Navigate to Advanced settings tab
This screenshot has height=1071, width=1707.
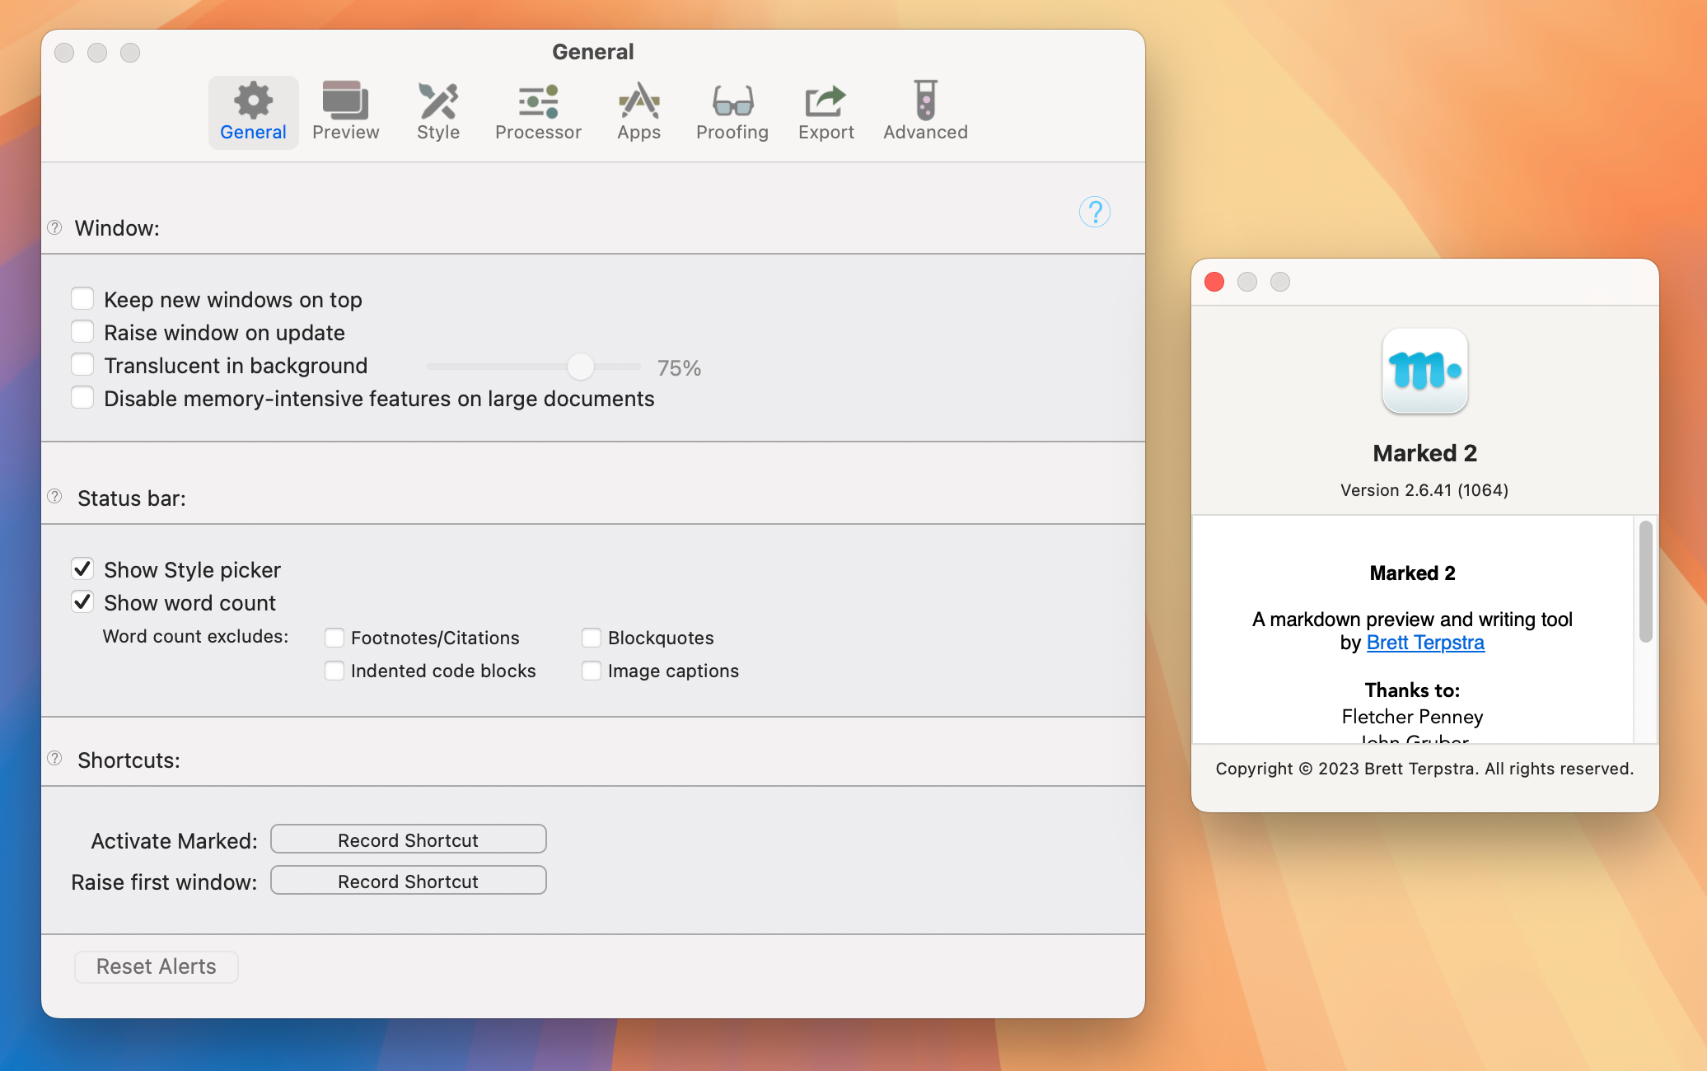pyautogui.click(x=925, y=110)
